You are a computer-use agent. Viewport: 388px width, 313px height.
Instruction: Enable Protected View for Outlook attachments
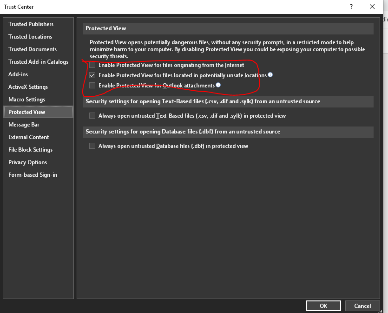pyautogui.click(x=92, y=86)
